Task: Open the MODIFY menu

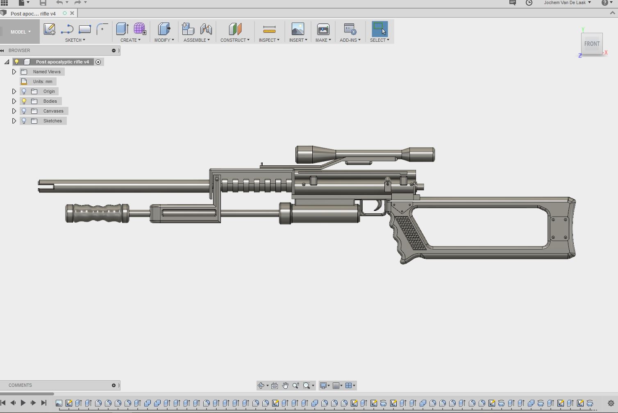Action: pos(164,40)
